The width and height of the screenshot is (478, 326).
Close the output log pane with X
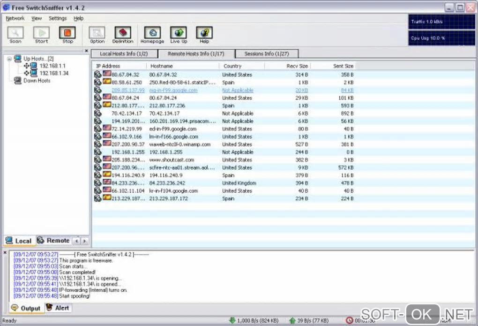[5, 253]
